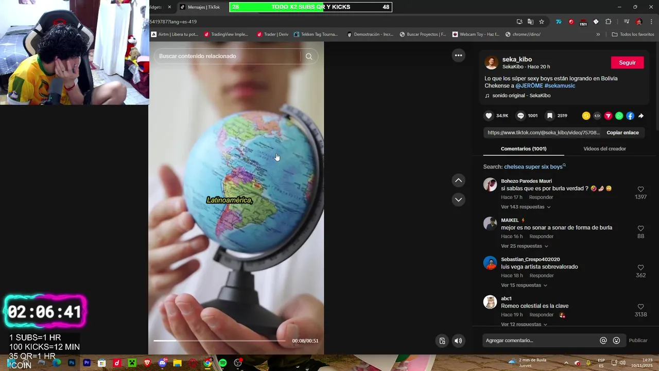Expand Ver 15 respuestas
The image size is (659, 371).
[524, 285]
